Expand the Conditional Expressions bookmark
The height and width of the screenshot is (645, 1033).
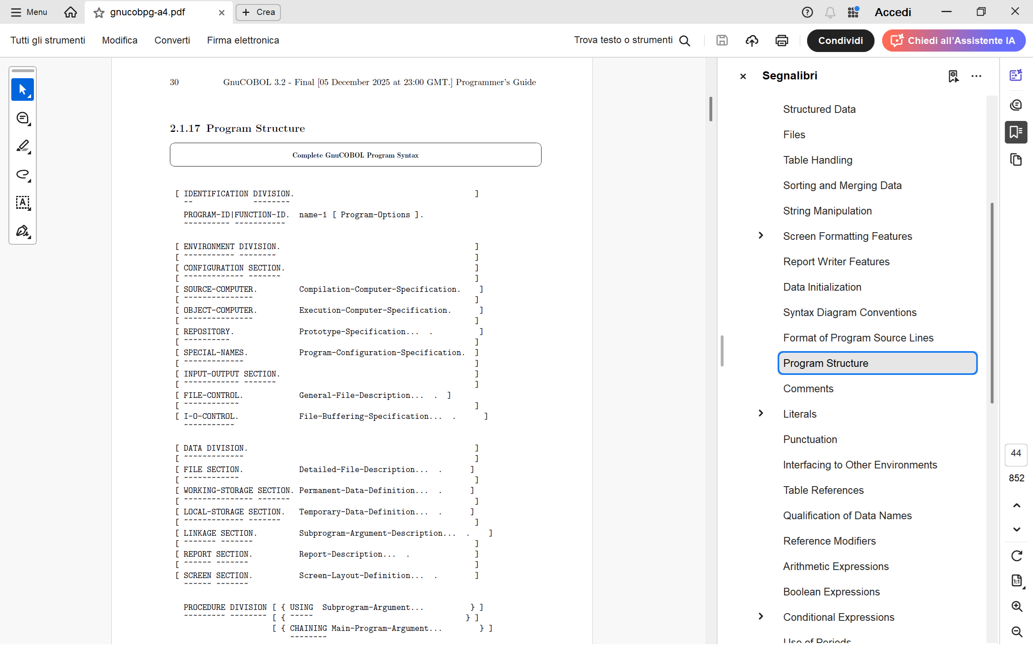[761, 616]
